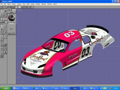
Task: Toggle the Y axis lock
Action: 3,19
